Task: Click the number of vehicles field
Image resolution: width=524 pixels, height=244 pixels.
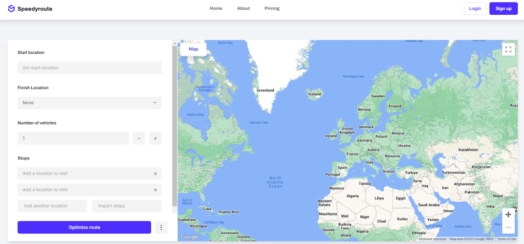Action: pyautogui.click(x=73, y=138)
